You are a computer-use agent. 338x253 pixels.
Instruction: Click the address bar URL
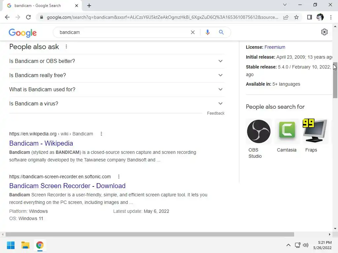pyautogui.click(x=162, y=17)
